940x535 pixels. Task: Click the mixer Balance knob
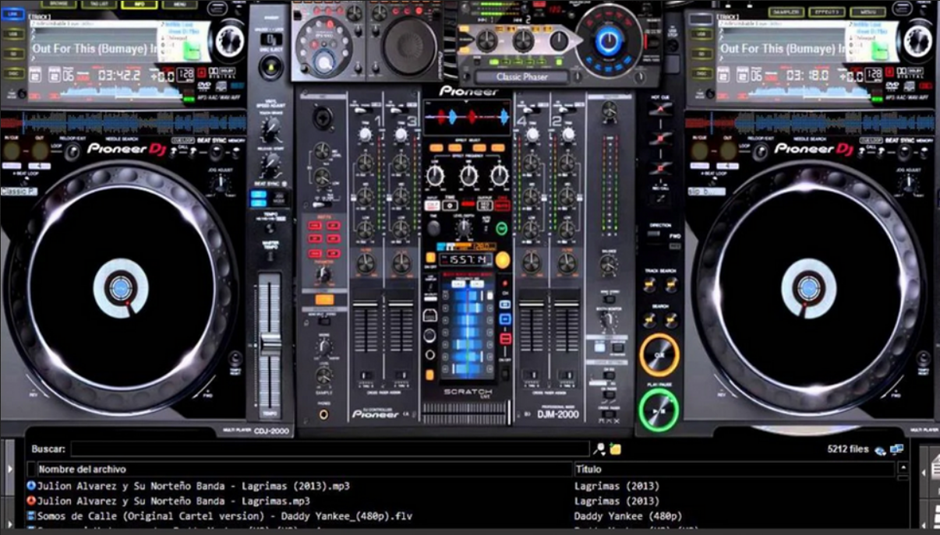(609, 265)
